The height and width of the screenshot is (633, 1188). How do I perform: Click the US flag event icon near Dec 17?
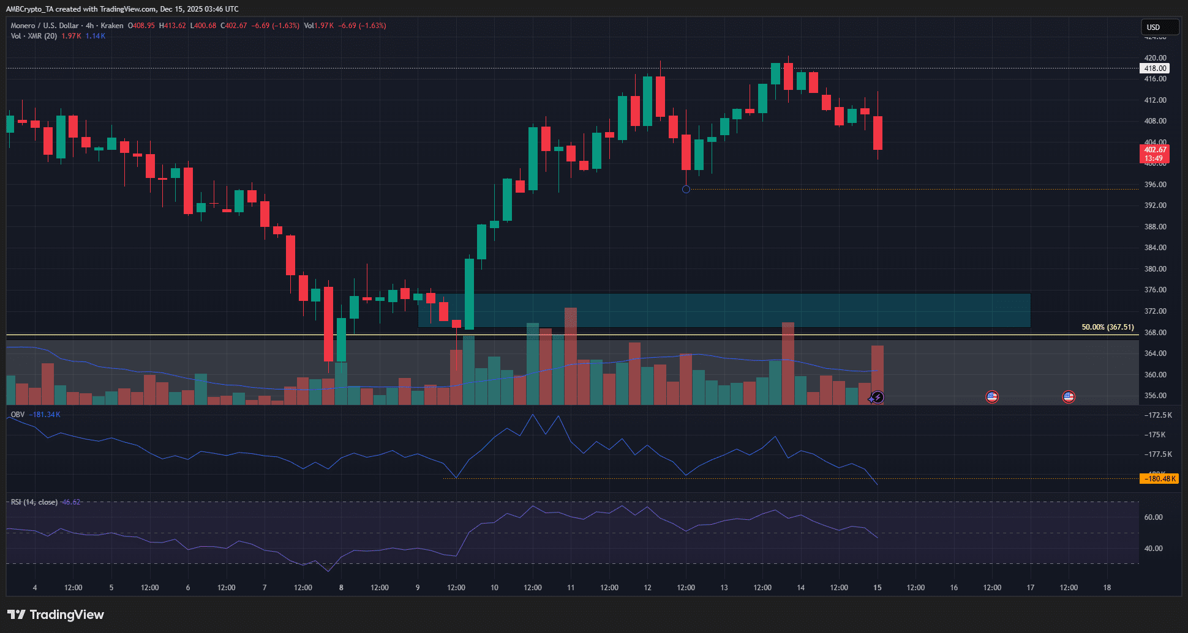[1068, 397]
